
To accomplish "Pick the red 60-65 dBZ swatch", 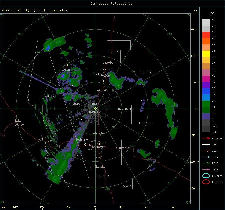I will [206, 35].
